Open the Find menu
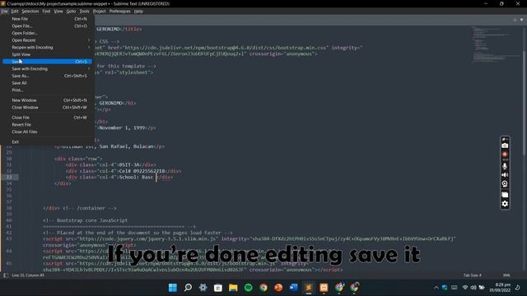Viewport: 527px width, 296px height. pyautogui.click(x=46, y=11)
